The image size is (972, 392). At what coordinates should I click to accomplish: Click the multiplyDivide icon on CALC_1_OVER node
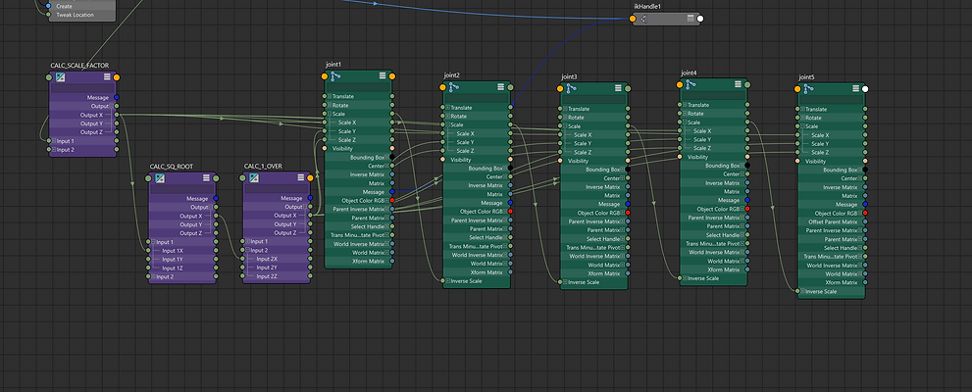point(253,178)
